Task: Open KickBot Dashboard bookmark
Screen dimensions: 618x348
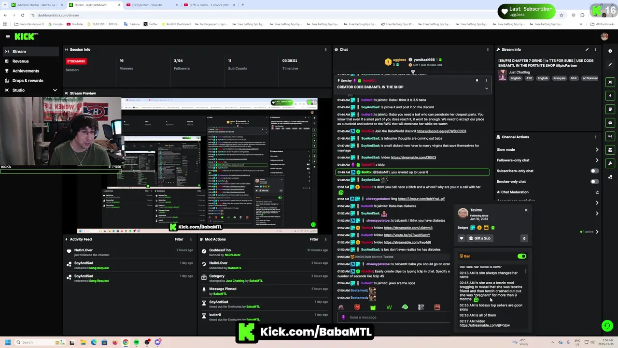Action: [x=176, y=24]
